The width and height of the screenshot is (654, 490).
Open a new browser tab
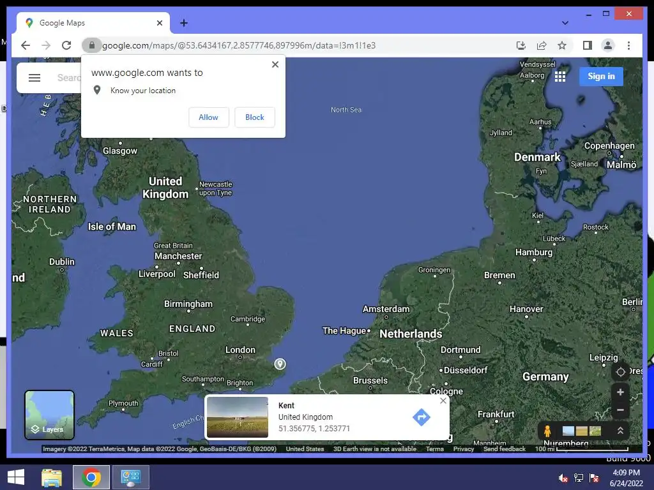click(x=183, y=23)
